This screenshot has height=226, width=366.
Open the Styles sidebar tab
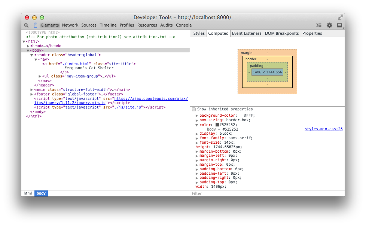[x=199, y=33]
